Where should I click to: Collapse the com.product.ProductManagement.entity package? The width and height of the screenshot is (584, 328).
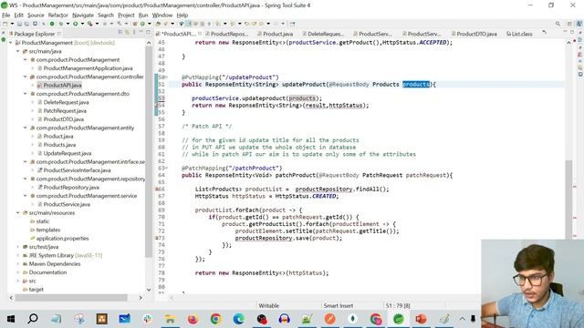click(x=26, y=128)
